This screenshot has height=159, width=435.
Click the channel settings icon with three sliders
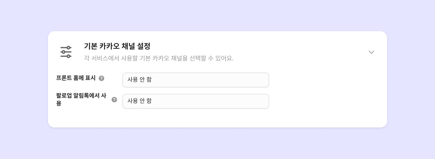(x=66, y=52)
